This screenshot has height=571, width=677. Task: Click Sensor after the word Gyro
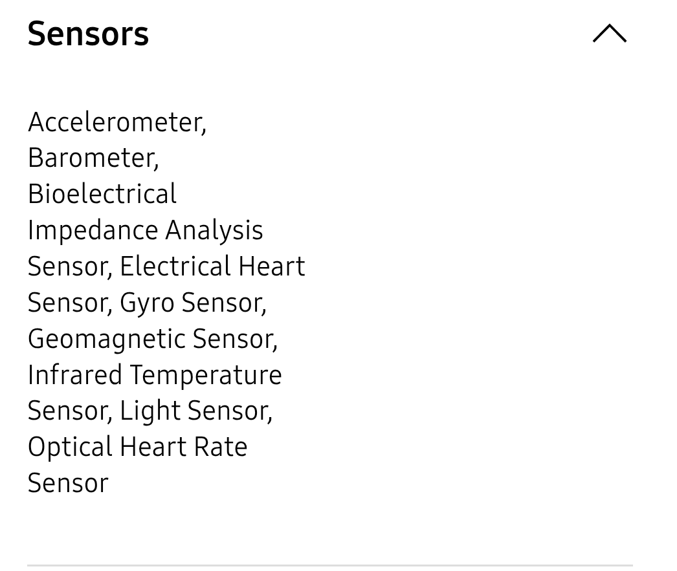coord(223,303)
